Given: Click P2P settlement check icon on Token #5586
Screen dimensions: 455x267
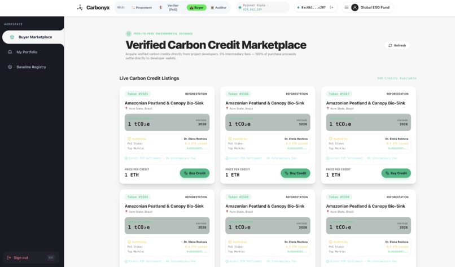Looking at the screenshot, I should point(227,158).
